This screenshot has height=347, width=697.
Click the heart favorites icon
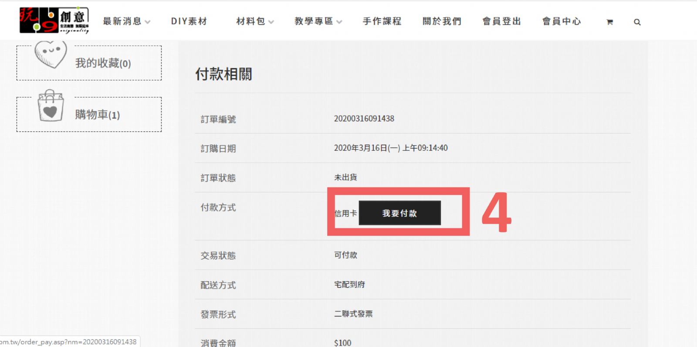coord(51,54)
